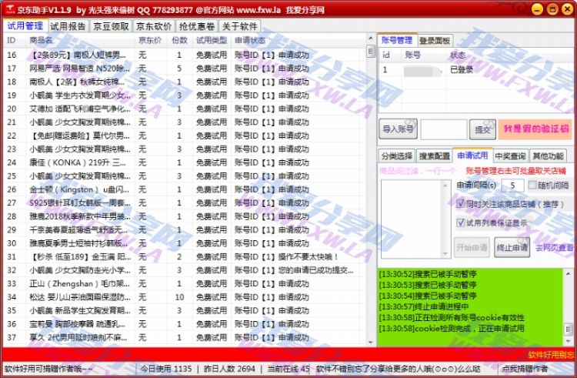Click the 终止申请 button
The image size is (577, 378).
512,247
